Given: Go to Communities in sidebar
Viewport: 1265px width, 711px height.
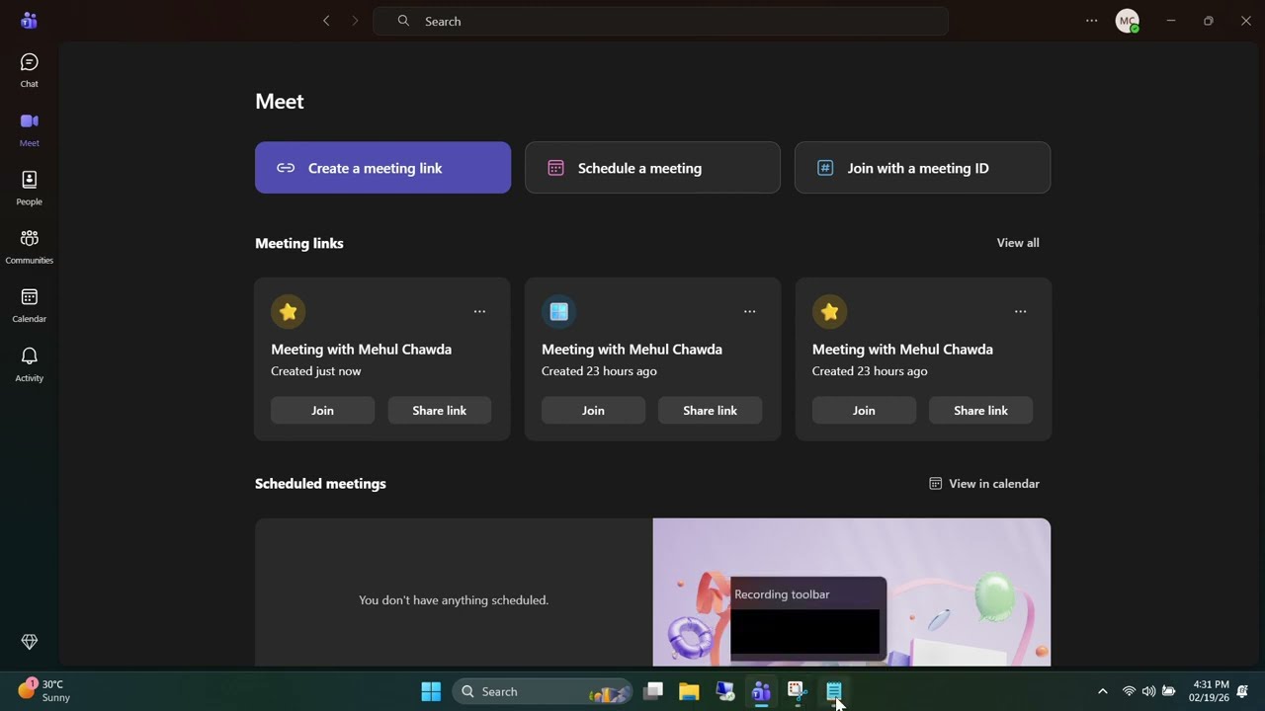Looking at the screenshot, I should (x=29, y=247).
